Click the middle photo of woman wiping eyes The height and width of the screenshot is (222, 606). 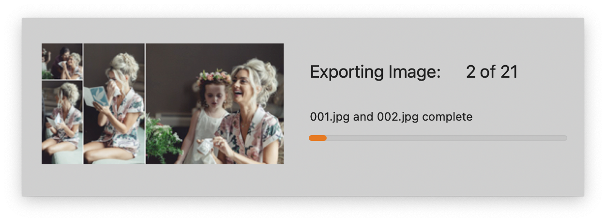pos(114,104)
